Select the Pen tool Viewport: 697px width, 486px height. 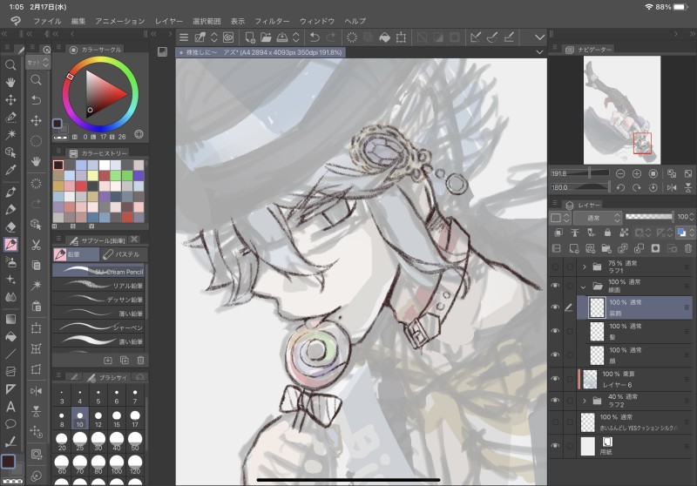(x=10, y=192)
